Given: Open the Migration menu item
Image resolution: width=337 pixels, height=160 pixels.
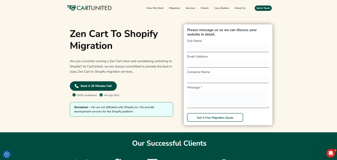Looking at the screenshot, I should tap(174, 8).
